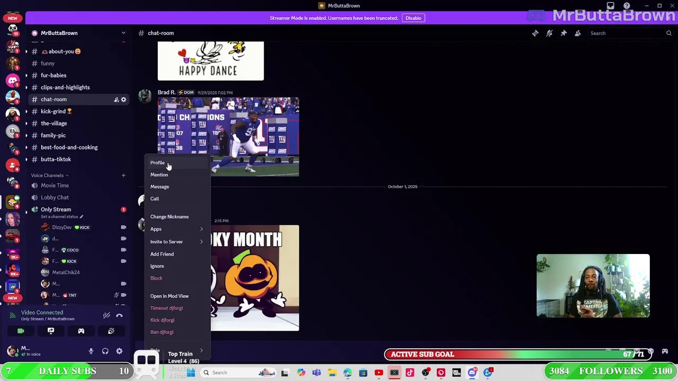
Task: Toggle the member list icon
Action: [578, 33]
